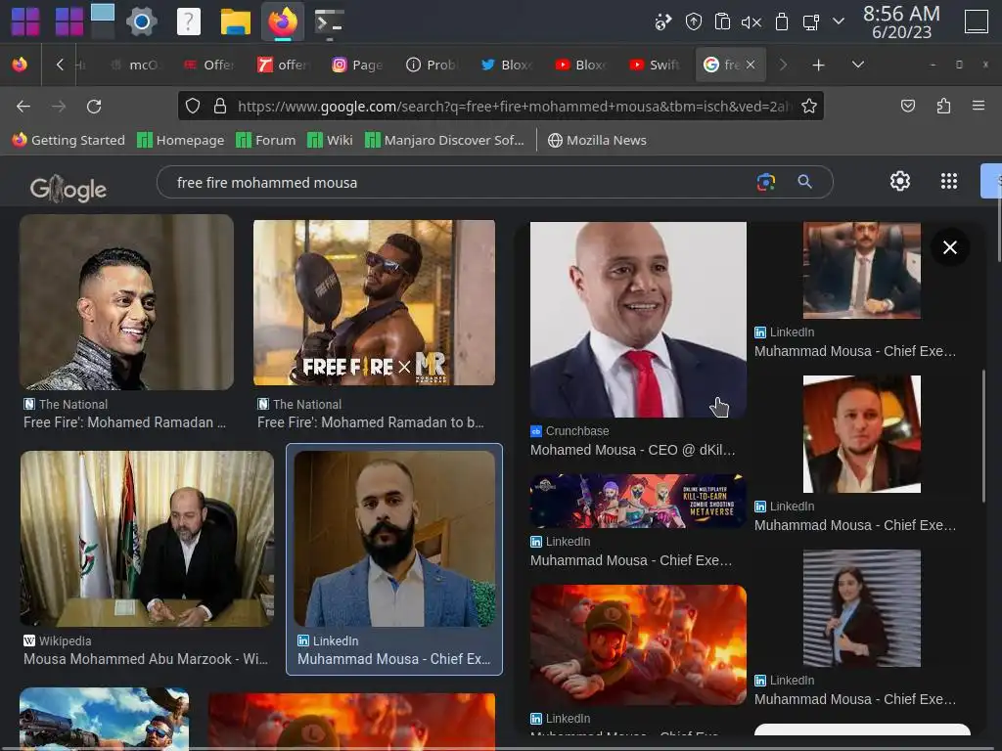Image resolution: width=1002 pixels, height=751 pixels.
Task: Open first The National Mohamed Ramadan image
Action: click(126, 301)
